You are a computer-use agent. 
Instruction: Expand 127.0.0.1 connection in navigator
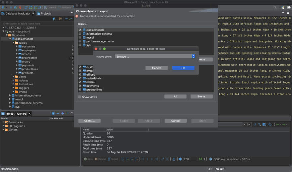[3, 28]
